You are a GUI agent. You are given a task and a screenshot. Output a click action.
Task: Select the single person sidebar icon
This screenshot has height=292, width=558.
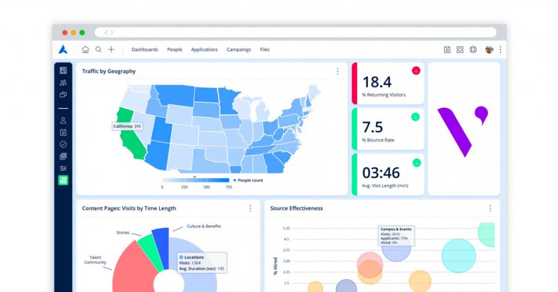tap(63, 120)
